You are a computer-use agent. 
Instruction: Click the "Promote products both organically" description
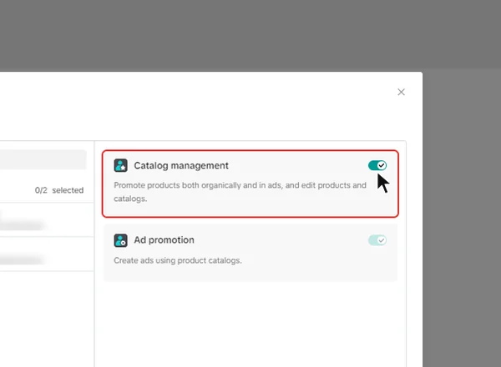tap(240, 192)
